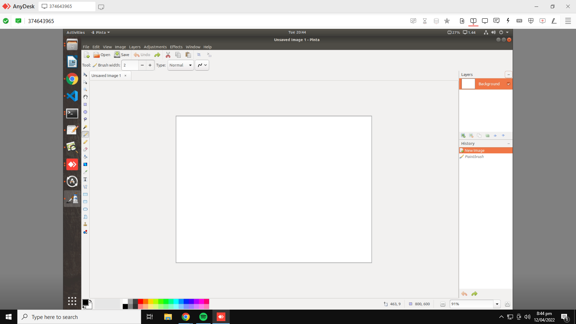Select the Text tool

click(x=85, y=179)
